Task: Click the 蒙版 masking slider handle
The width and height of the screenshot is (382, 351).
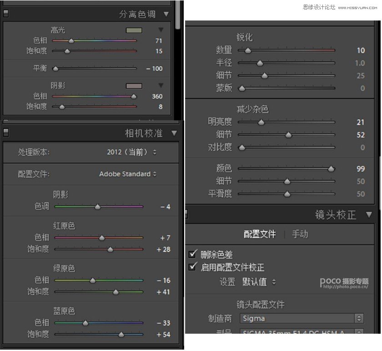Action: click(x=241, y=88)
